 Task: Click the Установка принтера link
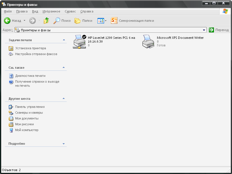(x=31, y=48)
